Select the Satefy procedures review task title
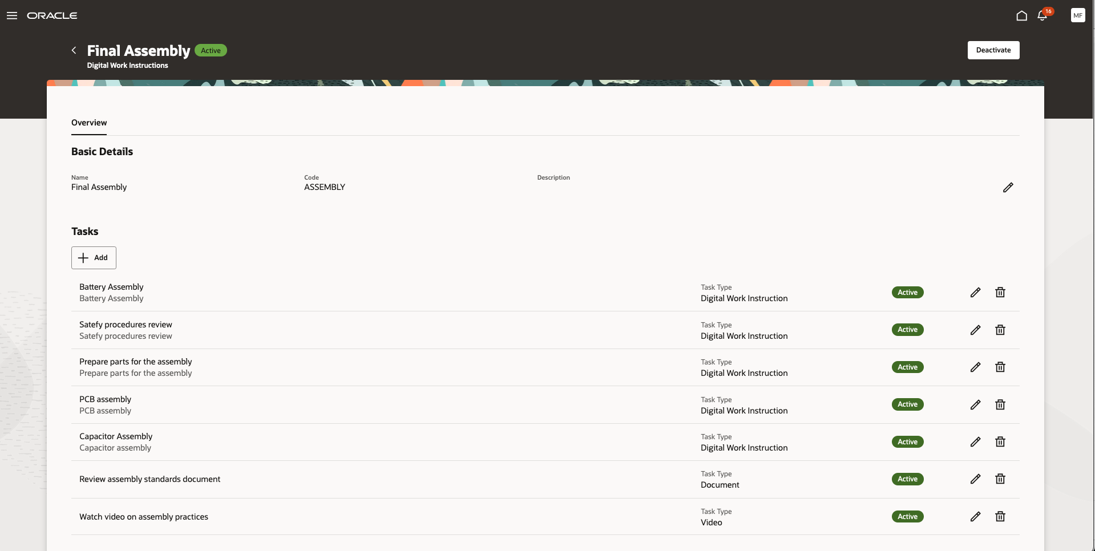Screen dimensions: 1095x551 [126, 325]
